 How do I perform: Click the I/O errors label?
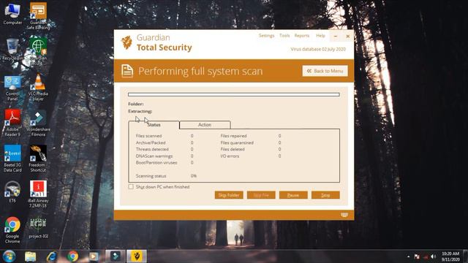(230, 156)
